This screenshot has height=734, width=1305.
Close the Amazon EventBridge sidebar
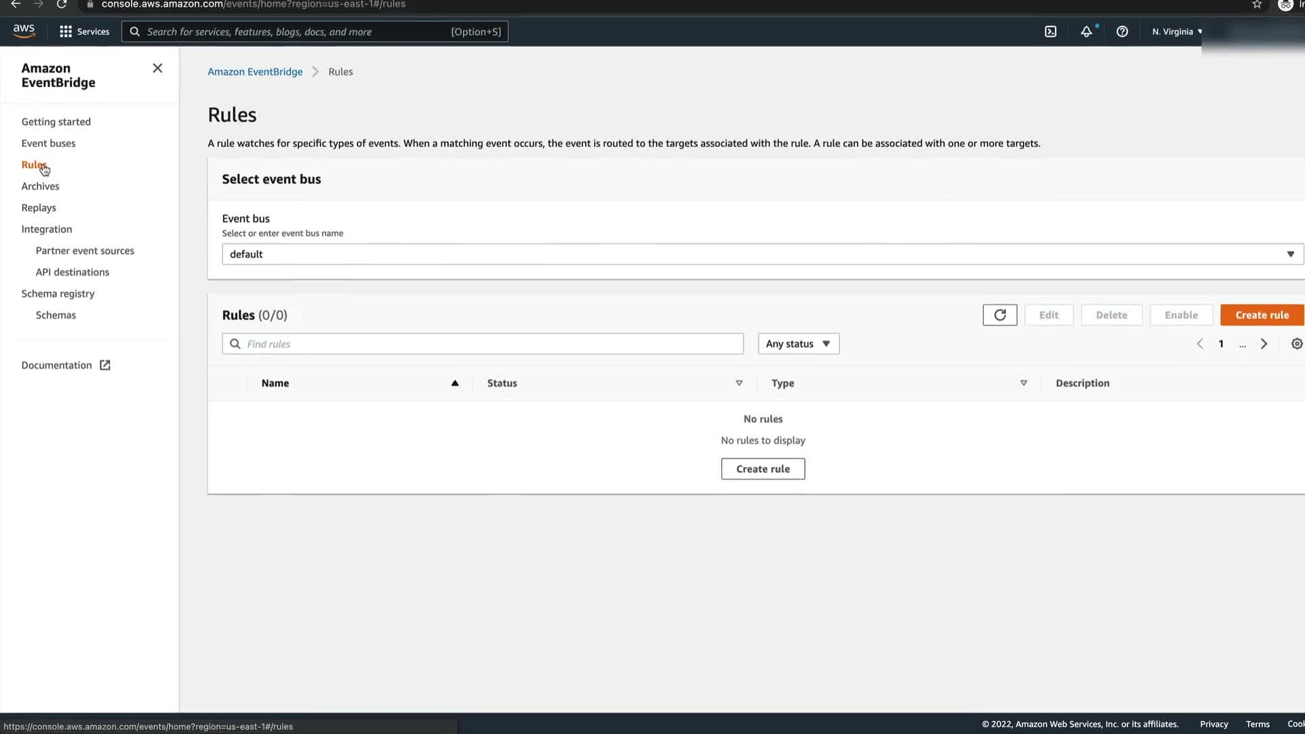157,68
